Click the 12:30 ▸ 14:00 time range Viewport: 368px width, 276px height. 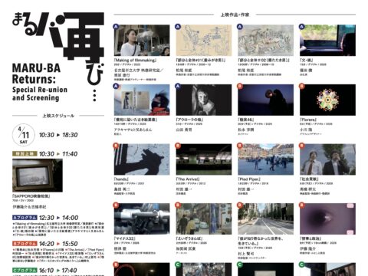click(58, 218)
